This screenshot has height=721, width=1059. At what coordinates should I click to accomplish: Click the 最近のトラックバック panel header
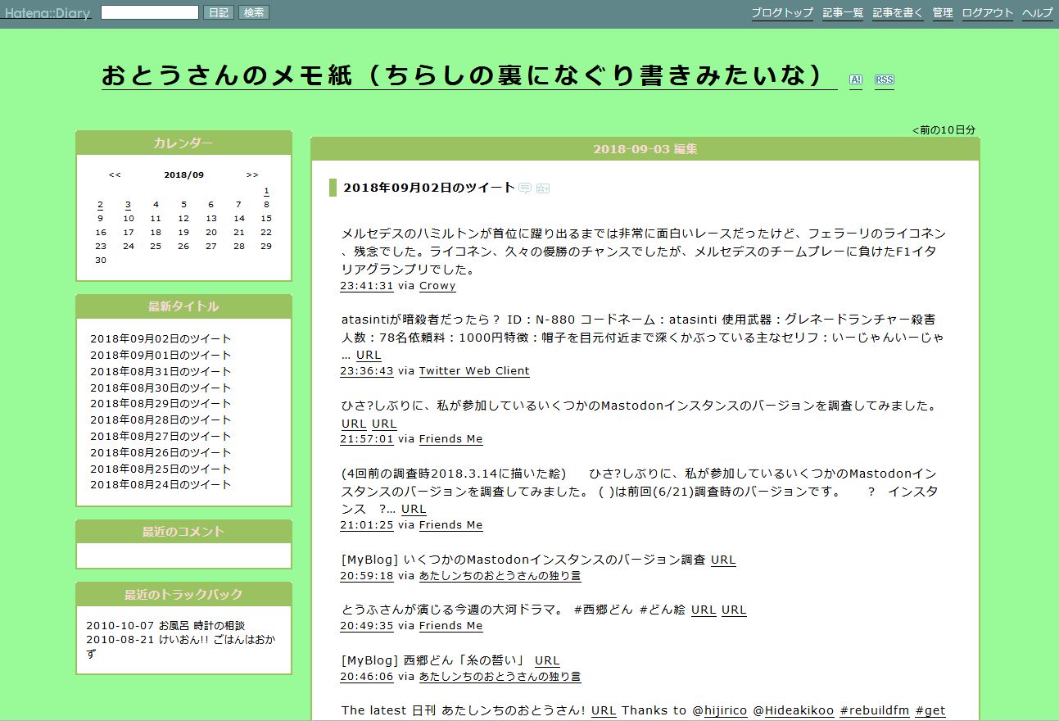pyautogui.click(x=183, y=594)
